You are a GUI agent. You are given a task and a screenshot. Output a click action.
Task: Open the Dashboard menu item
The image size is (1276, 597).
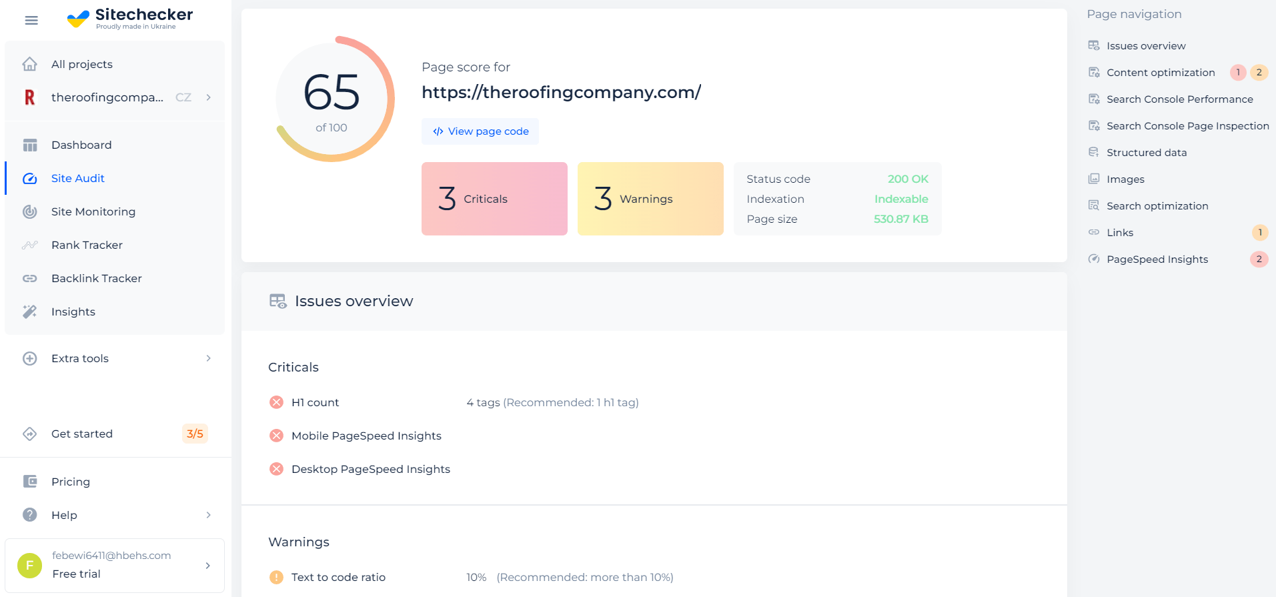click(x=115, y=145)
